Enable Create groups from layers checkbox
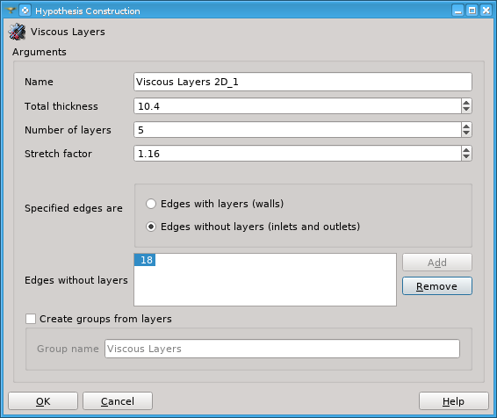This screenshot has width=497, height=418. 31,319
